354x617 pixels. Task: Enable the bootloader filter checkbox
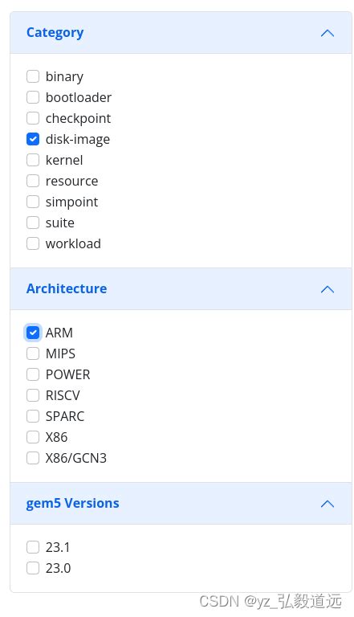[33, 97]
